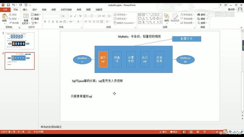Image resolution: width=244 pixels, height=137 pixels.
Task: Open the Select (选择) dropdown
Action: (202, 23)
